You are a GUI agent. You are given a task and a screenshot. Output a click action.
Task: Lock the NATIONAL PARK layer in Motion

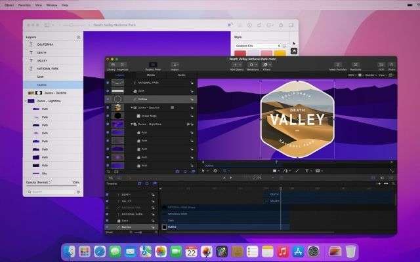coord(192,83)
